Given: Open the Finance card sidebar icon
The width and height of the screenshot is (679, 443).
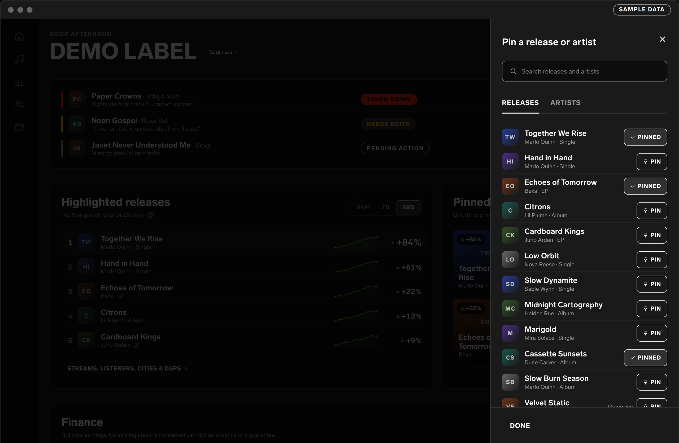Looking at the screenshot, I should pyautogui.click(x=19, y=127).
